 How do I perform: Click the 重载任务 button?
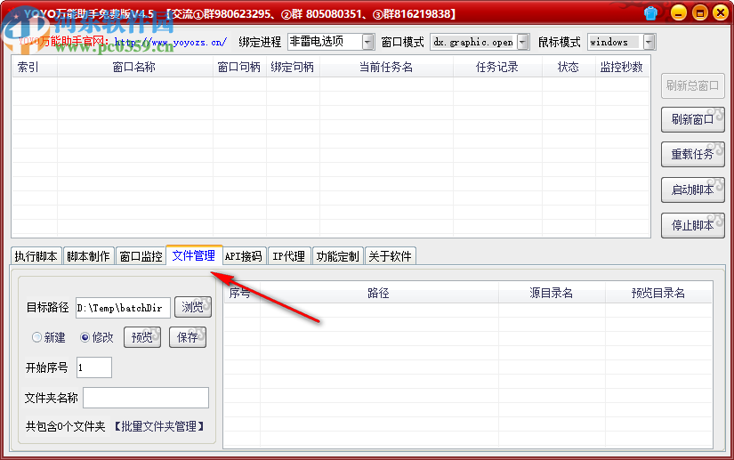[693, 155]
